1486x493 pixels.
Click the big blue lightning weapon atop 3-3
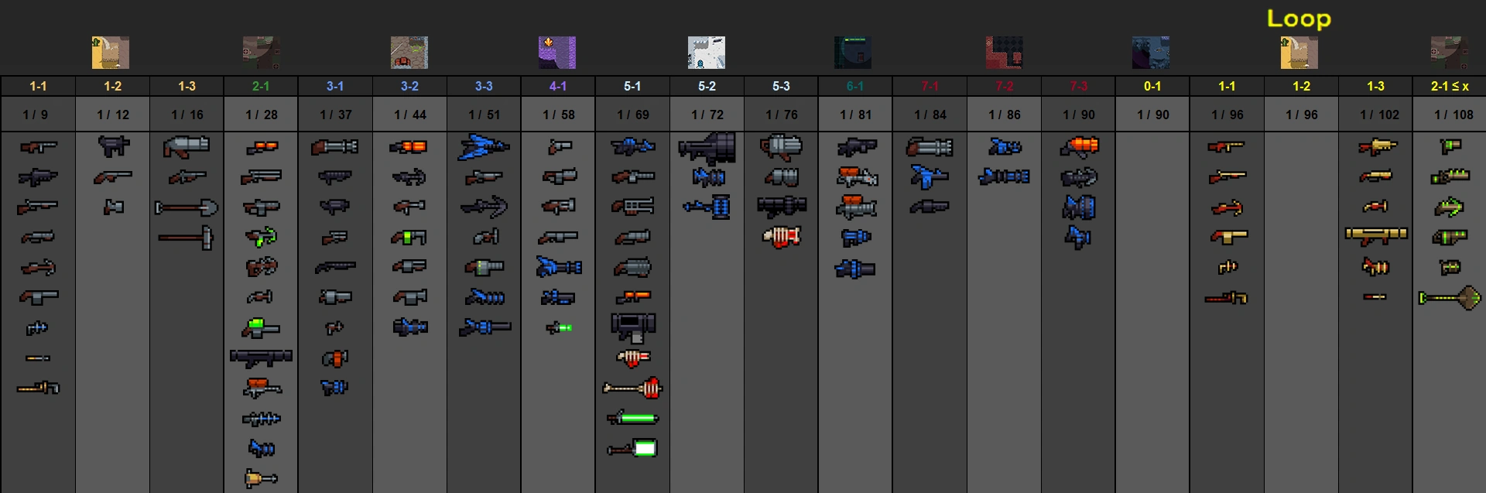[484, 146]
